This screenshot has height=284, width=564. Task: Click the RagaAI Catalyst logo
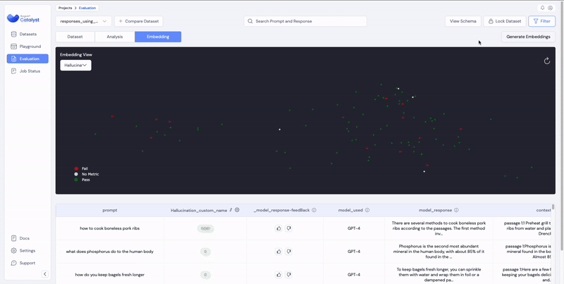click(x=25, y=18)
